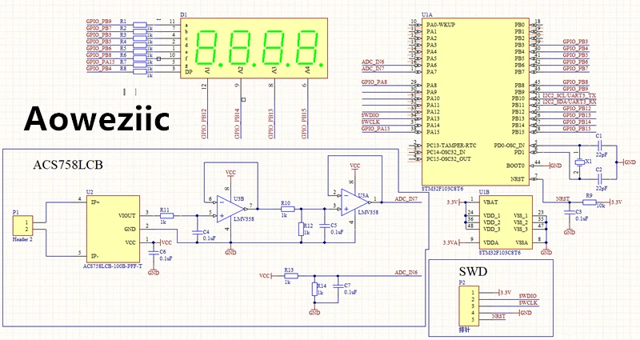Select the SWDIO label at the P2 header

coord(528,296)
